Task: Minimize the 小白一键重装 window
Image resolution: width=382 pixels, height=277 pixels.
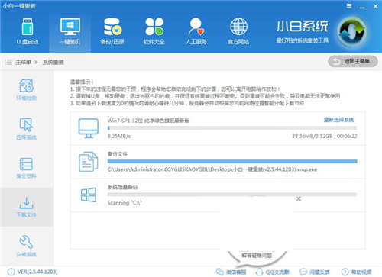Action: 362,7
